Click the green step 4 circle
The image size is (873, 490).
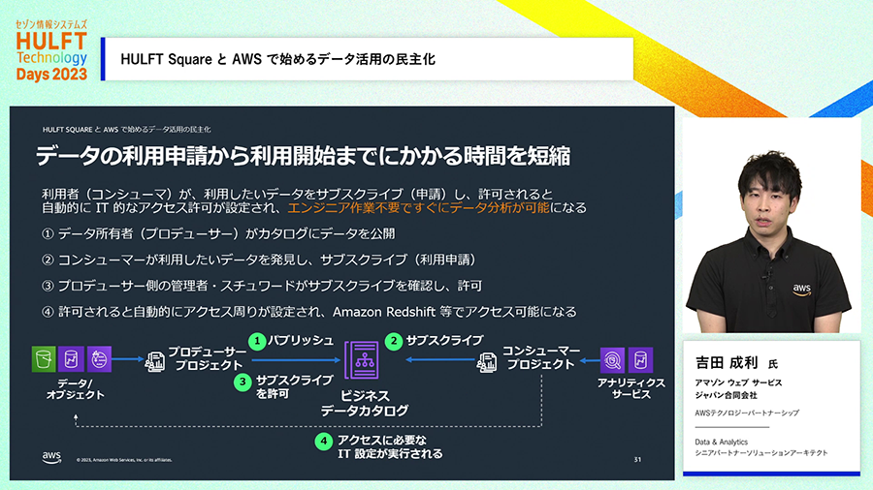click(324, 441)
